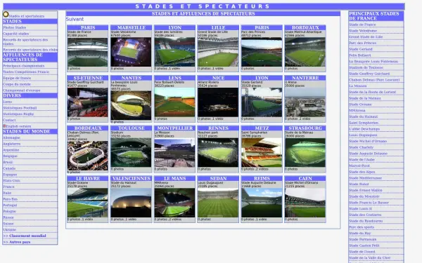Viewport: 422px width, 263px height.
Task: Open the Stade de France photo thumbnail
Action: pyautogui.click(x=88, y=52)
